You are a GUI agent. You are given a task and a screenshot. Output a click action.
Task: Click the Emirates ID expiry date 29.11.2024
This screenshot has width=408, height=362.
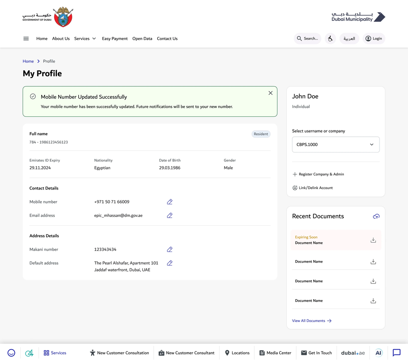point(40,168)
